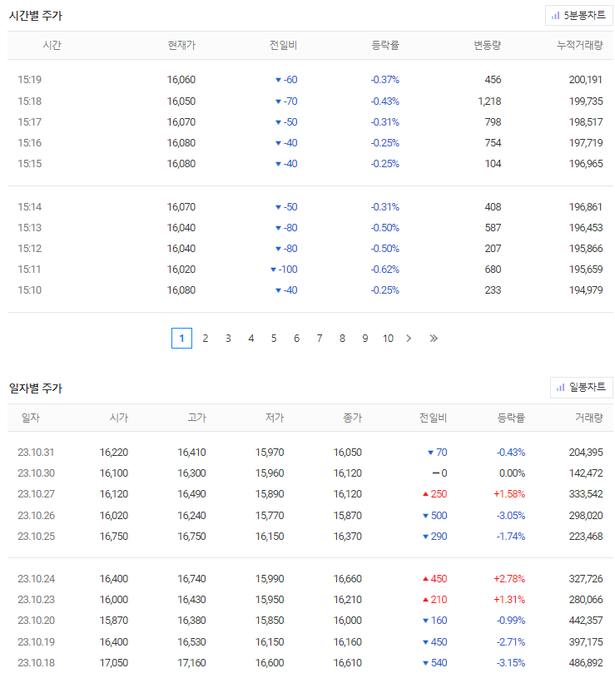Click the last page double arrow
Viewport: 615px width, 678px height.
pos(434,338)
